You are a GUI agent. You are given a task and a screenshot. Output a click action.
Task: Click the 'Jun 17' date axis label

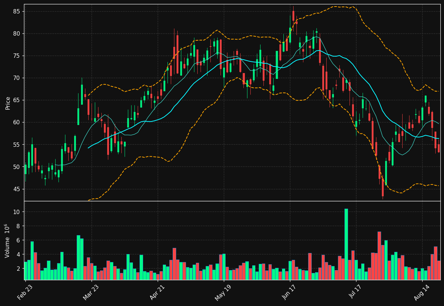click(289, 293)
